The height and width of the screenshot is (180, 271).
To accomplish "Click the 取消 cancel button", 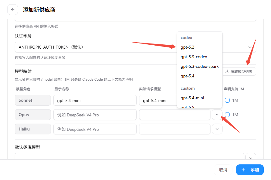I will pos(223,170).
